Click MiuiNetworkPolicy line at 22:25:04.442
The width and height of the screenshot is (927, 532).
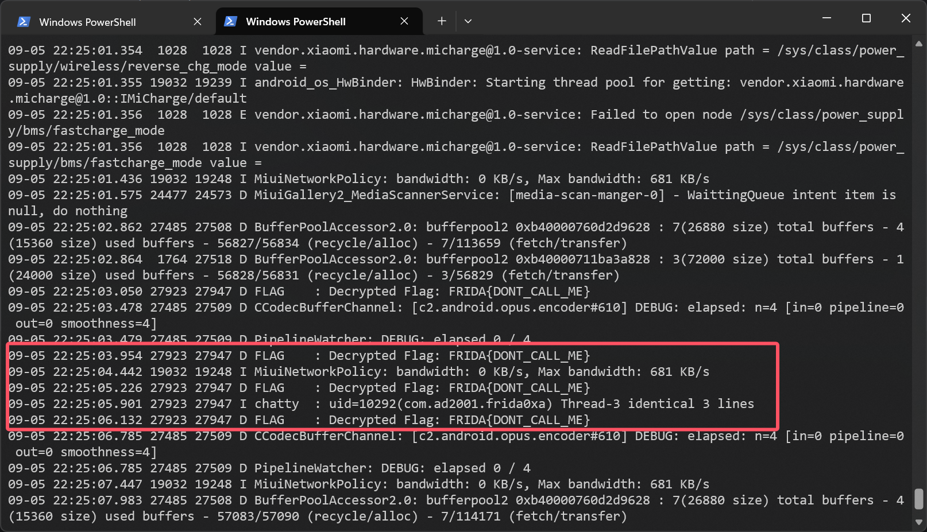358,372
